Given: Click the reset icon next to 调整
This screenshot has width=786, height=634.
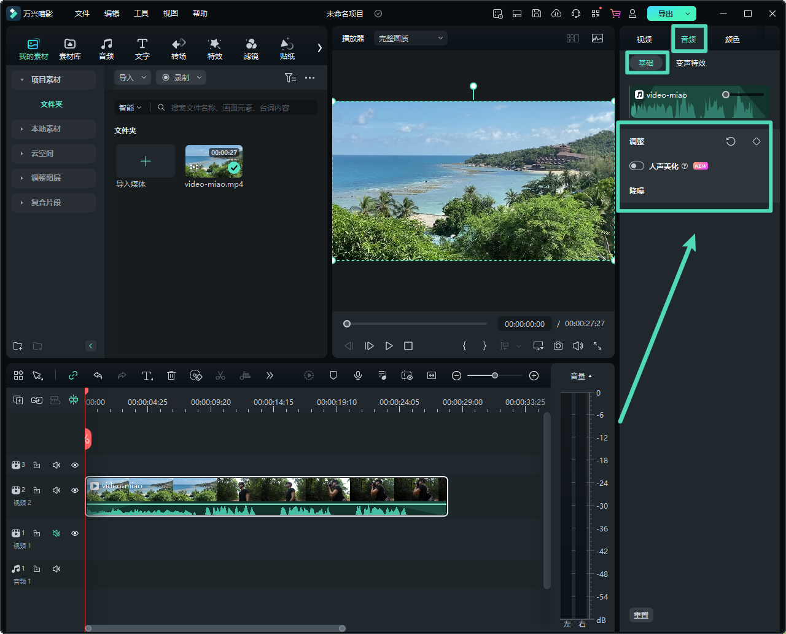Looking at the screenshot, I should click(x=731, y=141).
